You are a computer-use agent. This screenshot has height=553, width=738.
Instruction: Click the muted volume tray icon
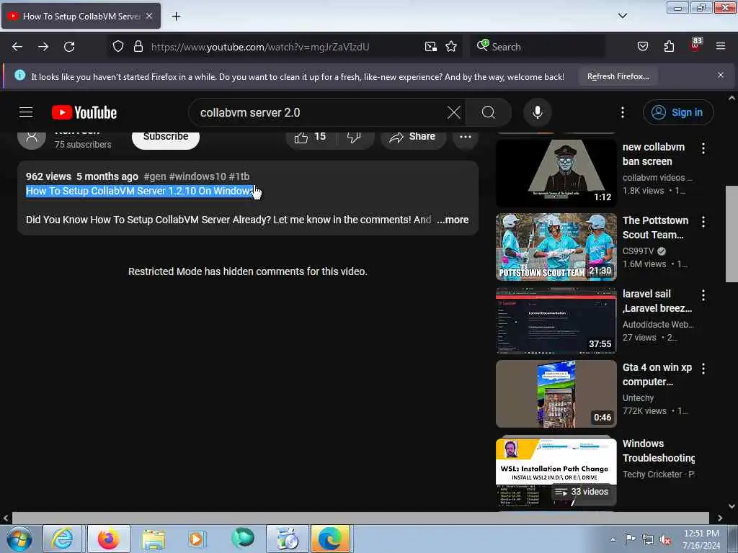tap(665, 540)
